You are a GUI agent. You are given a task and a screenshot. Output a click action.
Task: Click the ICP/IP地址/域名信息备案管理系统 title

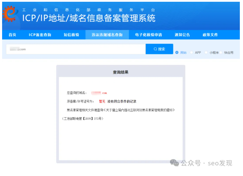point(89,18)
